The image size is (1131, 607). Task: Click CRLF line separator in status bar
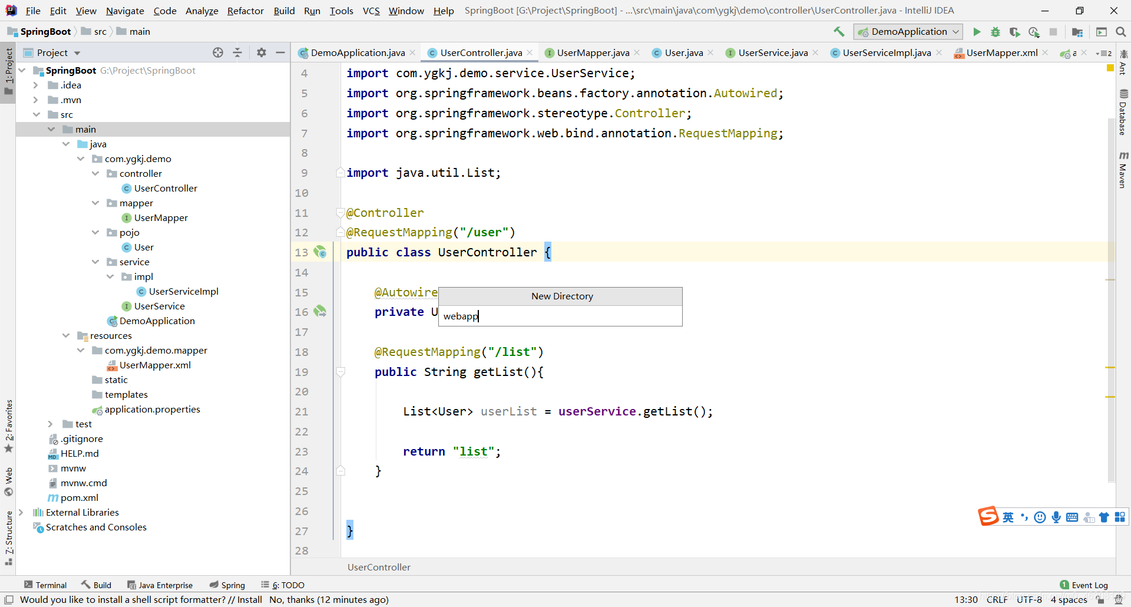[x=997, y=600]
